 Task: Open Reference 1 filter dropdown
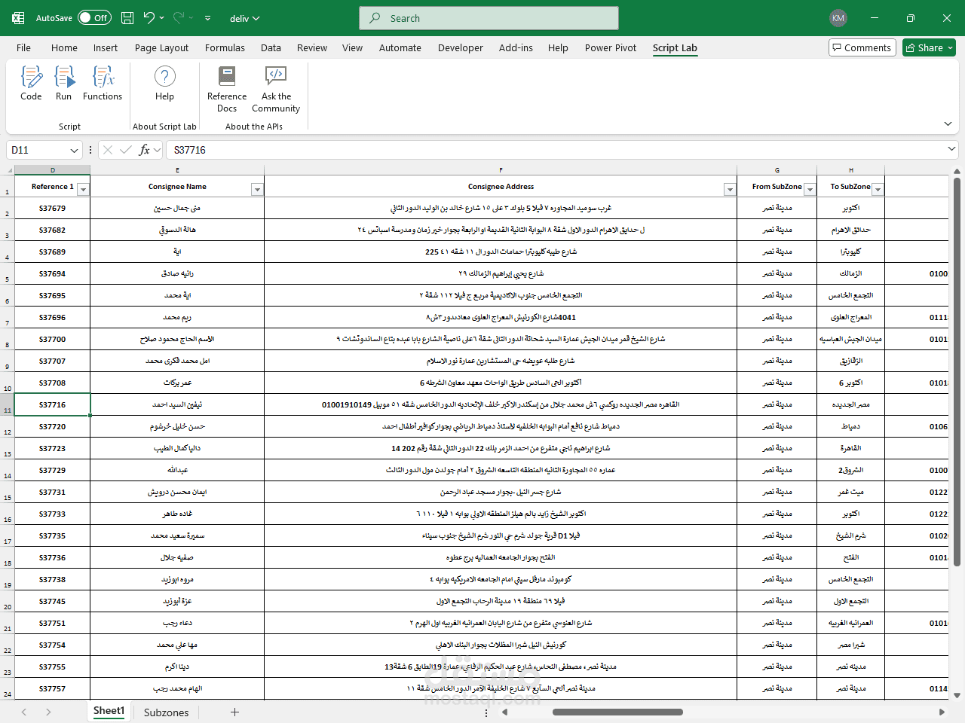coord(83,190)
